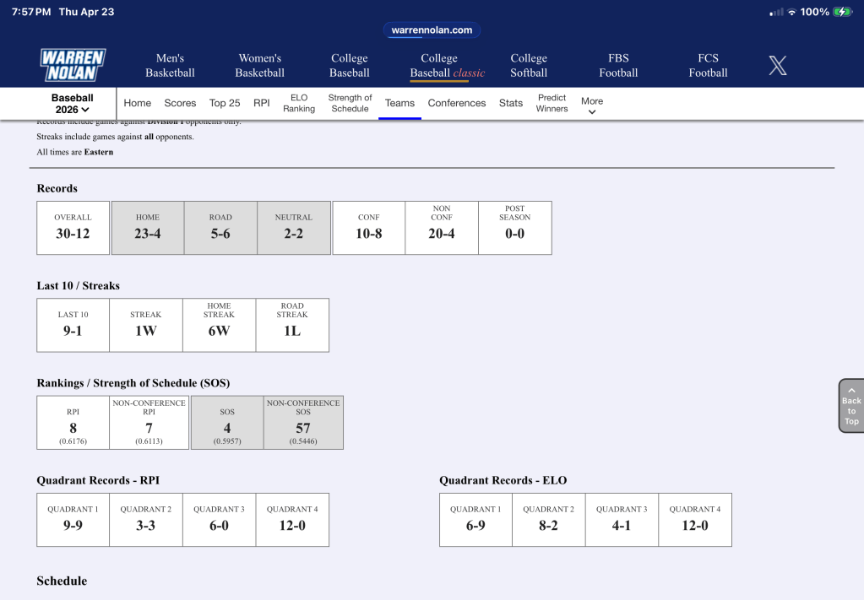Select the RPI menu item

tap(262, 103)
